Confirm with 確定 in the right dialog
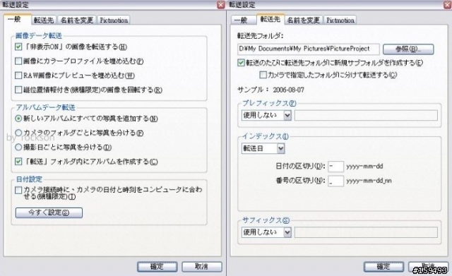 click(383, 267)
